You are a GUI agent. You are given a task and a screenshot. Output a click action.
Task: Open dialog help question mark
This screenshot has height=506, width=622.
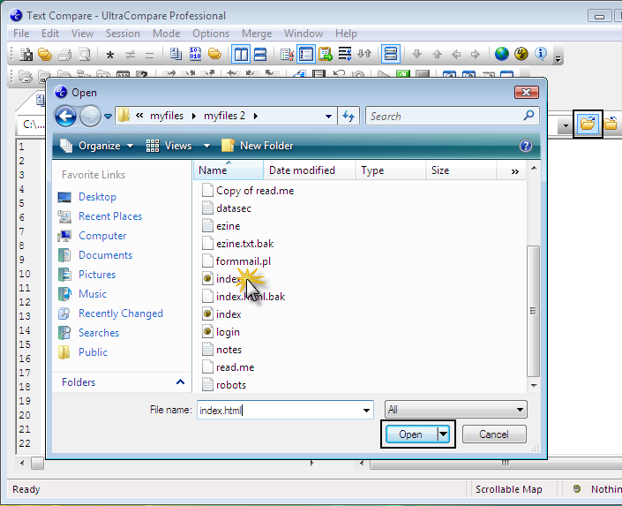[x=526, y=146]
